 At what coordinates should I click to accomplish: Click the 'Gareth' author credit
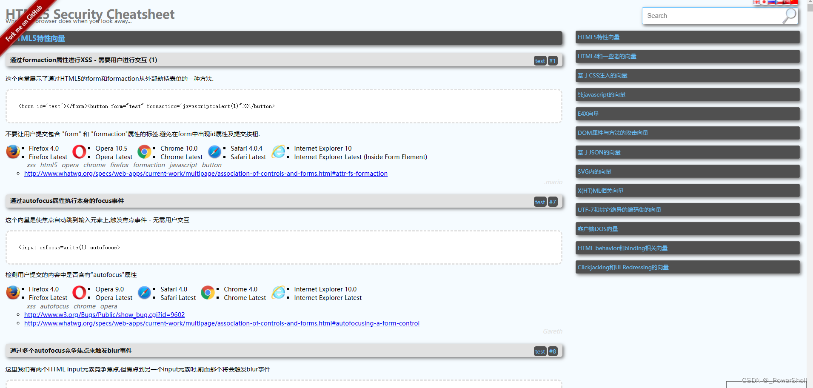pyautogui.click(x=553, y=331)
